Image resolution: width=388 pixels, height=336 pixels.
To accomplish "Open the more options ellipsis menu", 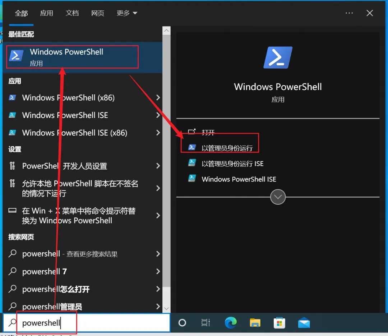I will tap(349, 13).
